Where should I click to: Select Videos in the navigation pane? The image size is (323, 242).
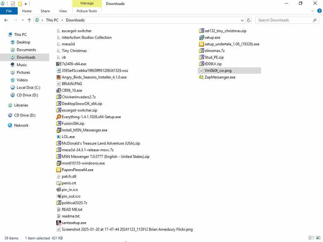(22, 80)
